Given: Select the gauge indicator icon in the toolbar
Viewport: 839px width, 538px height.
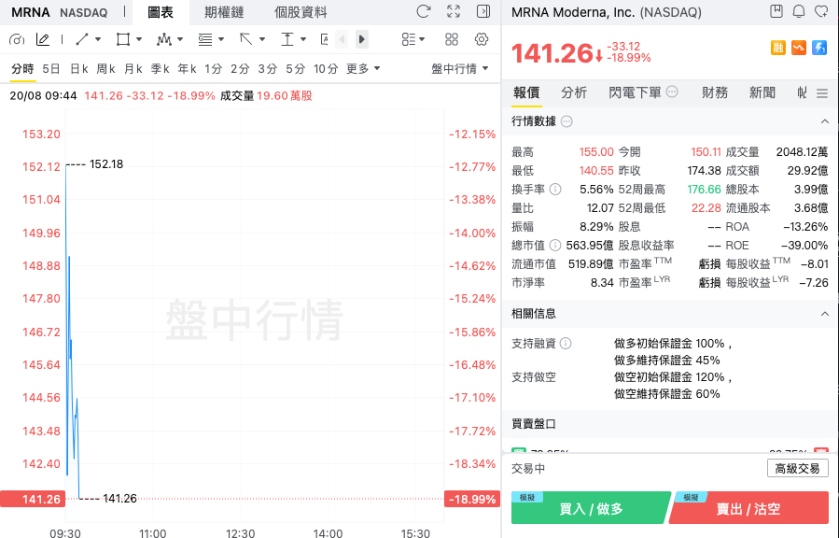Looking at the screenshot, I should click(17, 39).
